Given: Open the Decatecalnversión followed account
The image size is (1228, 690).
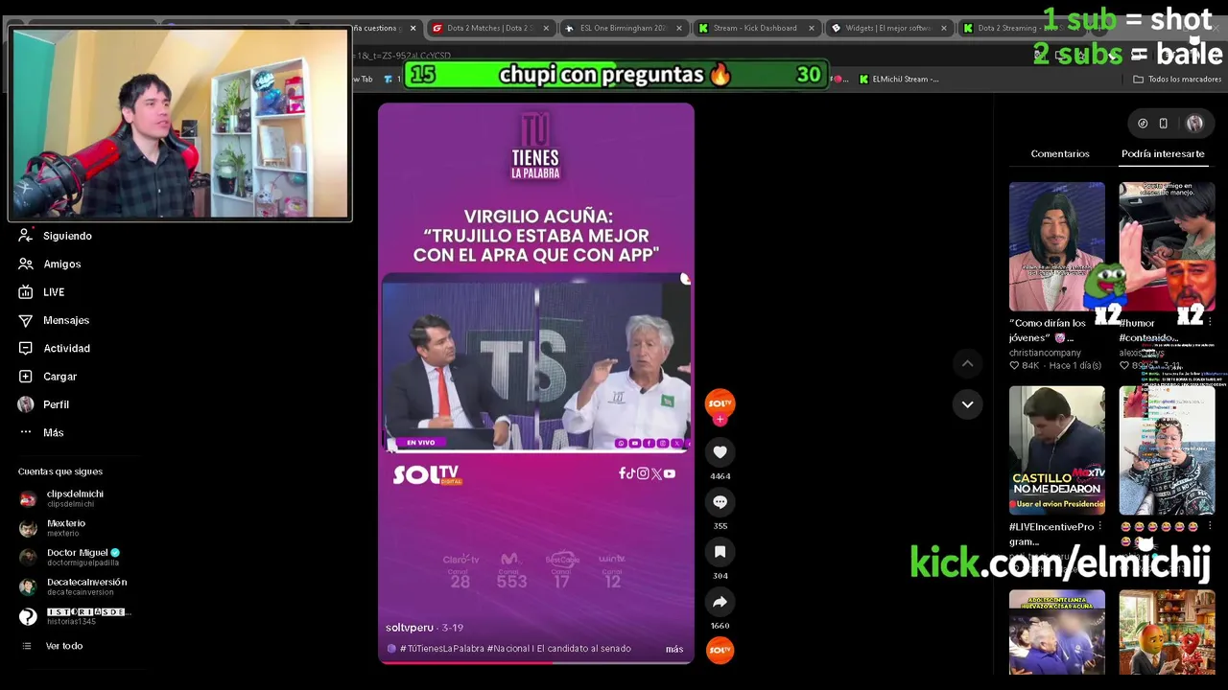Looking at the screenshot, I should [x=73, y=586].
